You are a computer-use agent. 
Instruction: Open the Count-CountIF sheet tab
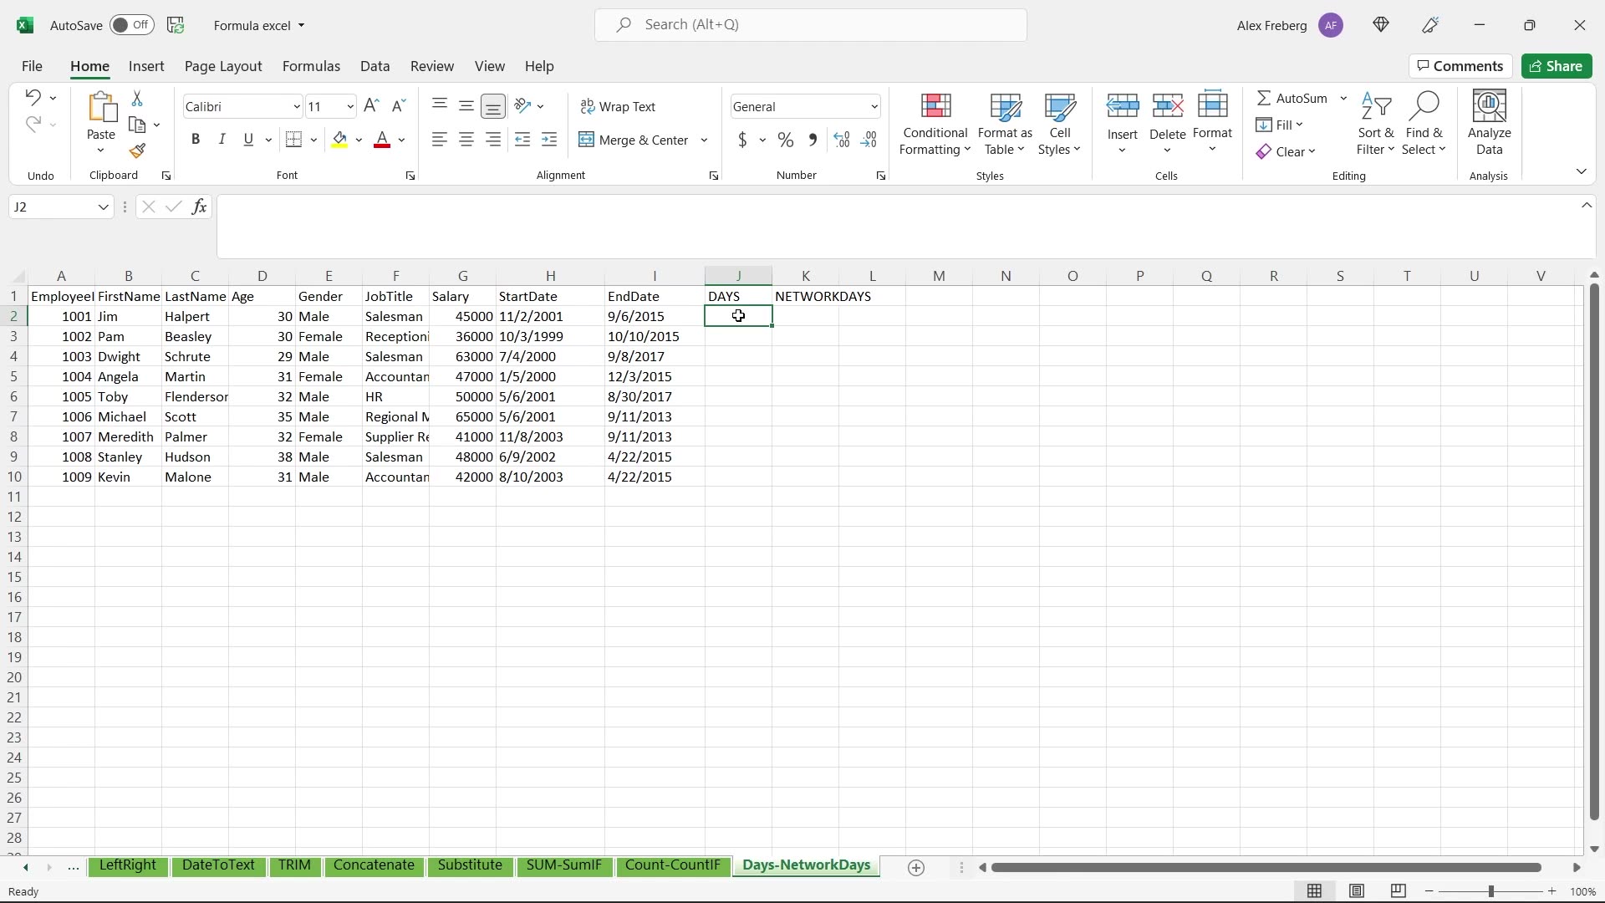[674, 865]
